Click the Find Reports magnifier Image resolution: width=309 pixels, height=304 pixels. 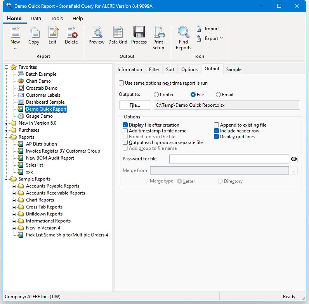point(184,31)
